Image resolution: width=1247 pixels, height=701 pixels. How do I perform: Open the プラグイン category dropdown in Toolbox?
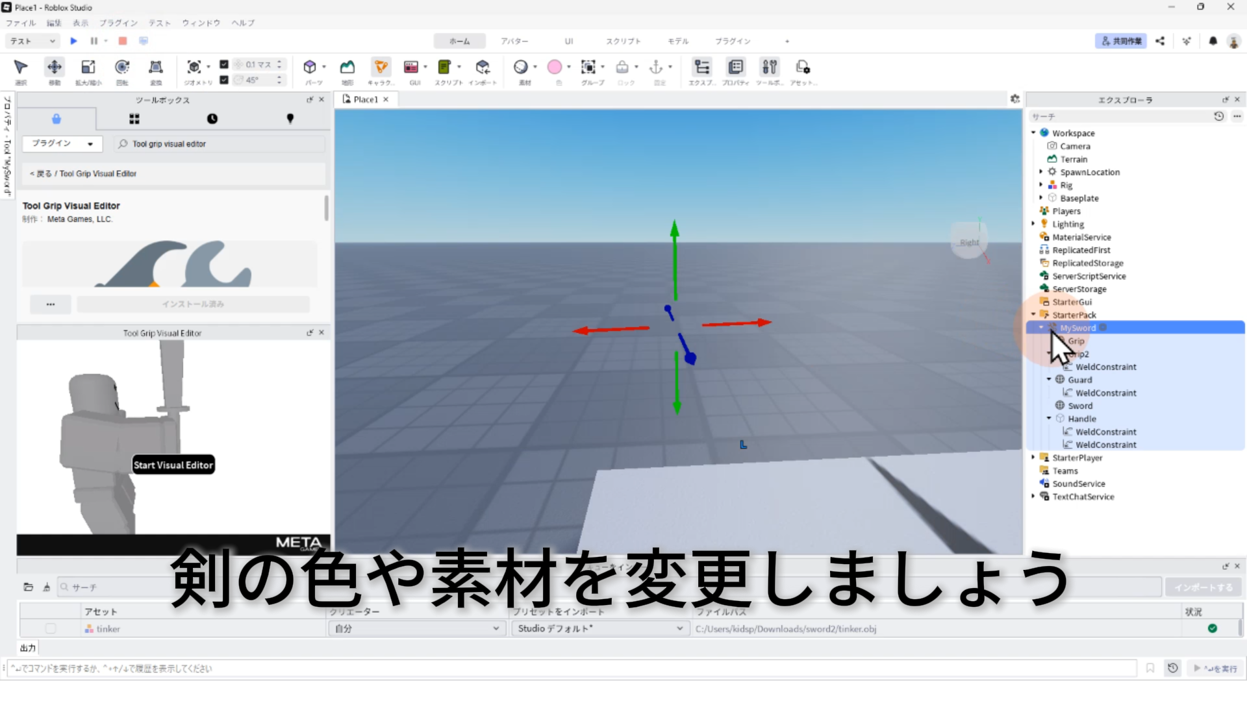click(62, 143)
